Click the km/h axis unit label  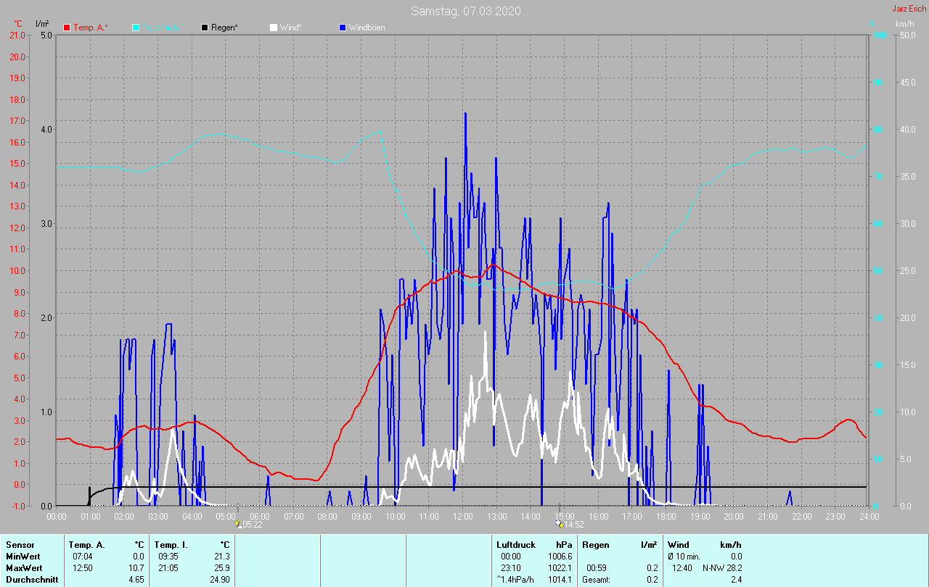905,24
